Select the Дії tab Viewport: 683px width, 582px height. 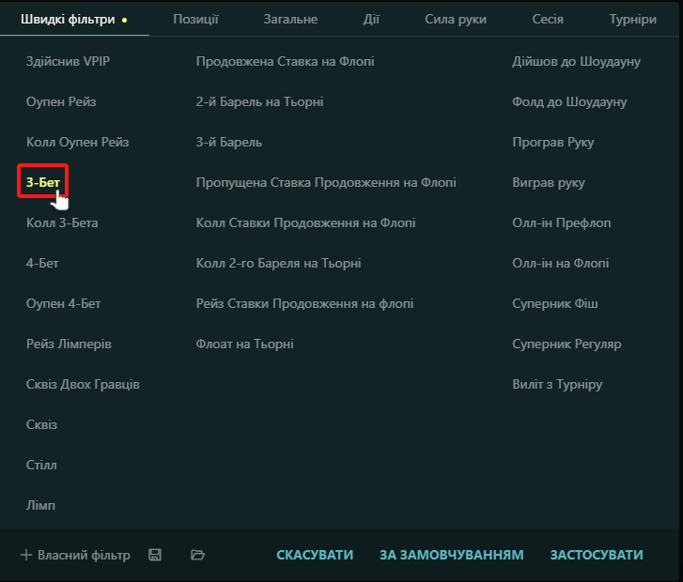371,19
